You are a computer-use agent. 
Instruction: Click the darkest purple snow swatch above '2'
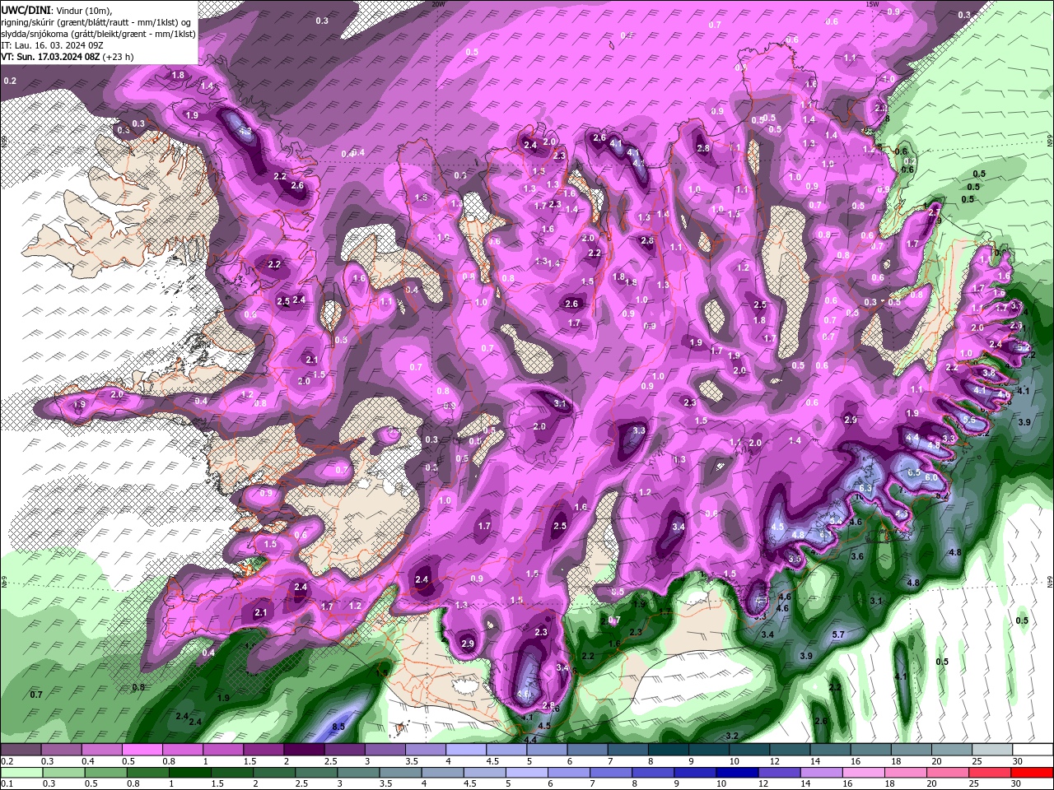pos(303,750)
